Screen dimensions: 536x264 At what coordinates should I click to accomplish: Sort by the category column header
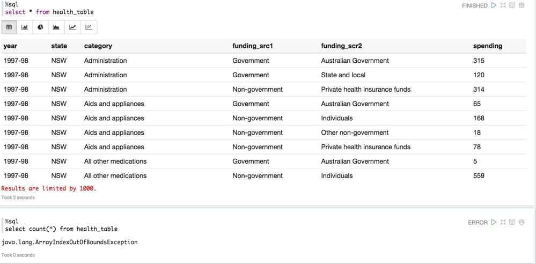point(98,46)
